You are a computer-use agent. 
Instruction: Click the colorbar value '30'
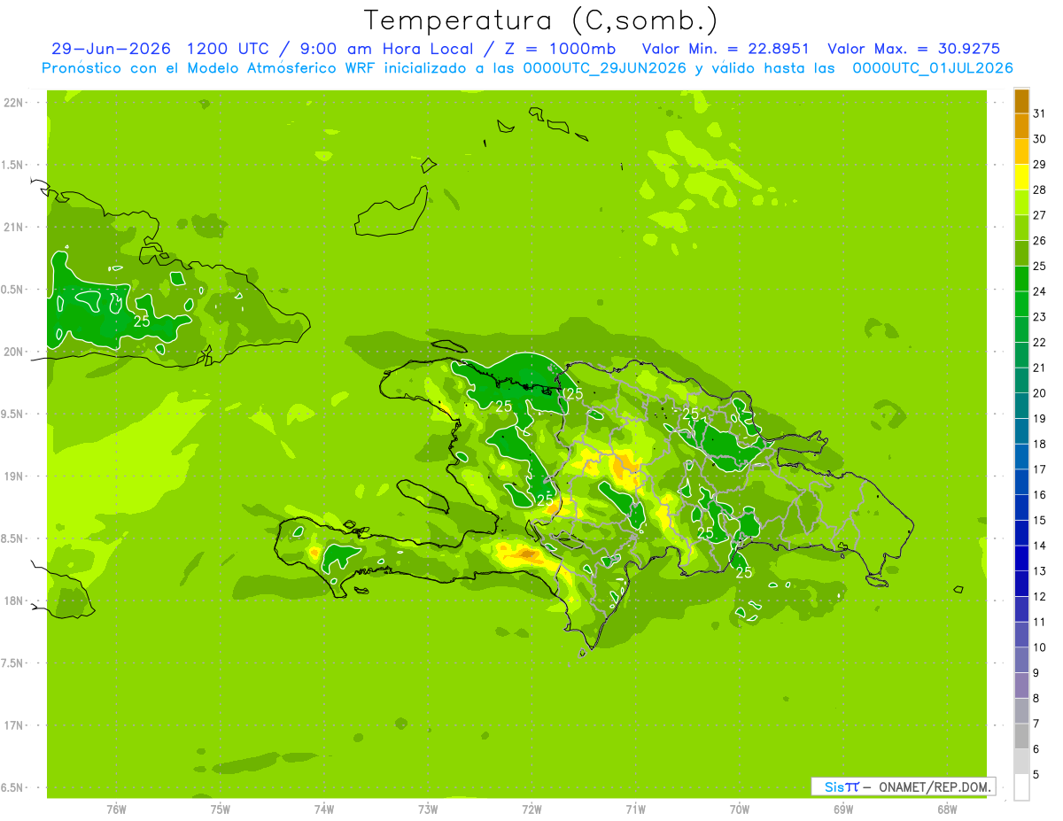(x=1040, y=139)
